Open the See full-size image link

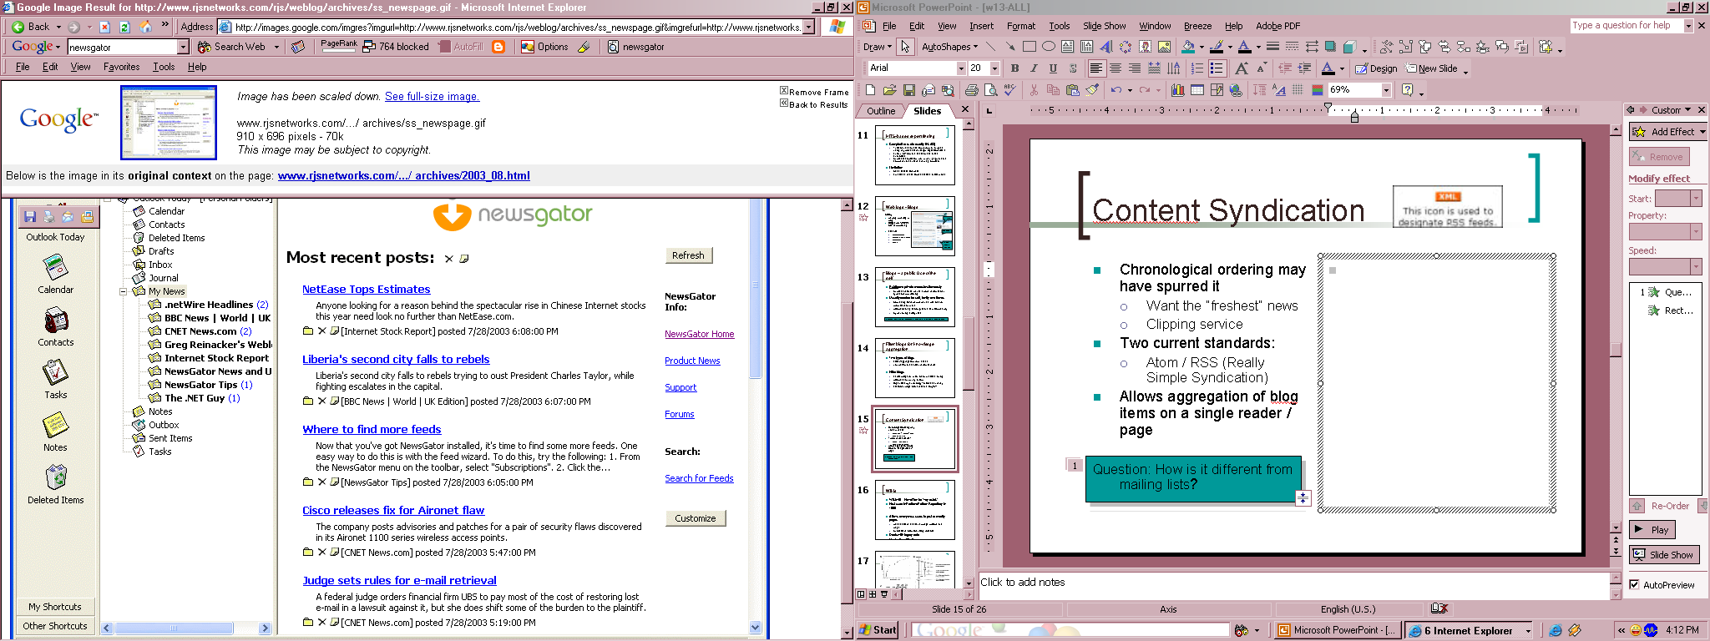(x=432, y=97)
